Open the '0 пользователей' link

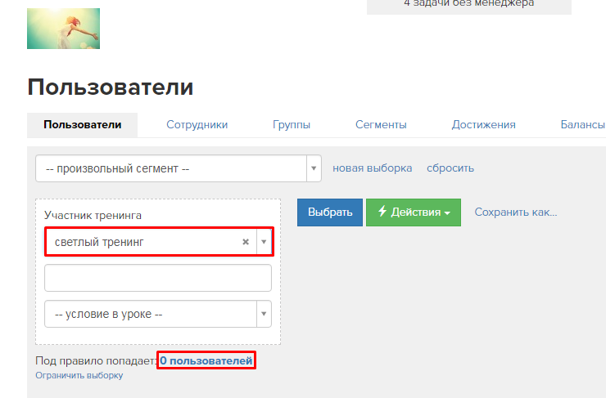(206, 360)
